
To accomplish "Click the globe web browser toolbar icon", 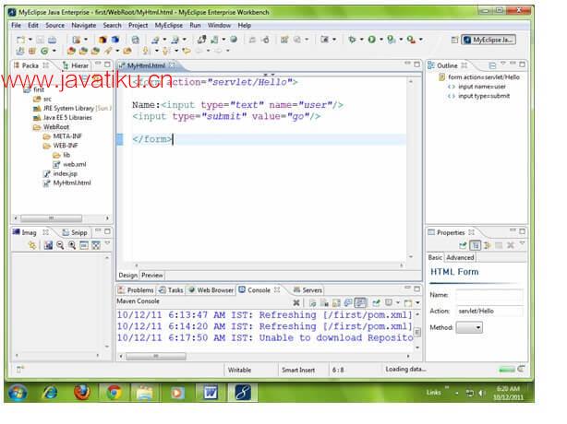I will pos(234,39).
